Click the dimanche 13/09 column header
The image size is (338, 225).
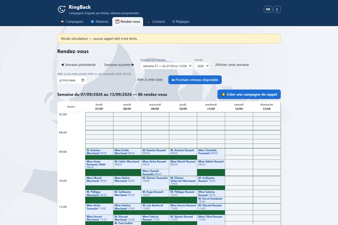pos(267,106)
